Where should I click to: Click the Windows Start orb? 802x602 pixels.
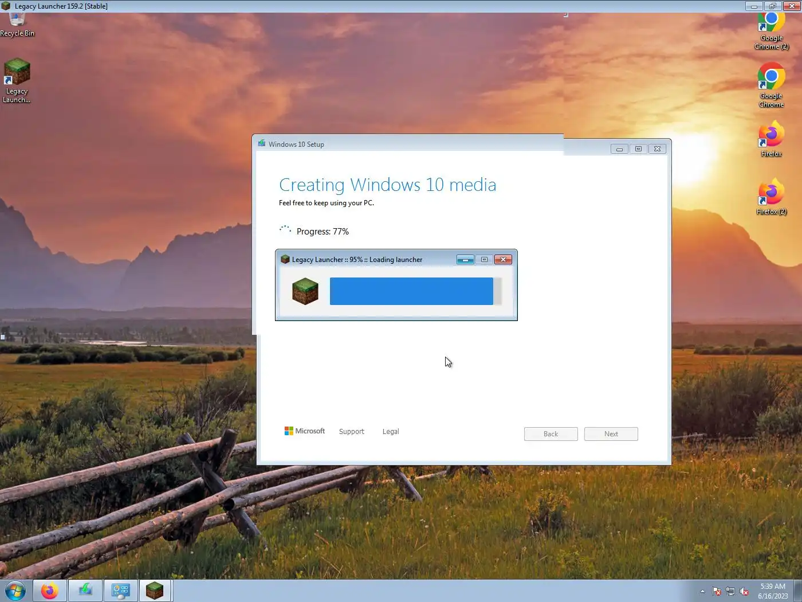click(15, 591)
